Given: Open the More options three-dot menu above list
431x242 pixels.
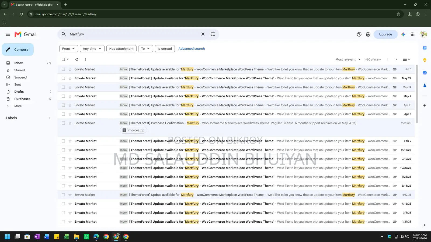Looking at the screenshot, I should (86, 59).
